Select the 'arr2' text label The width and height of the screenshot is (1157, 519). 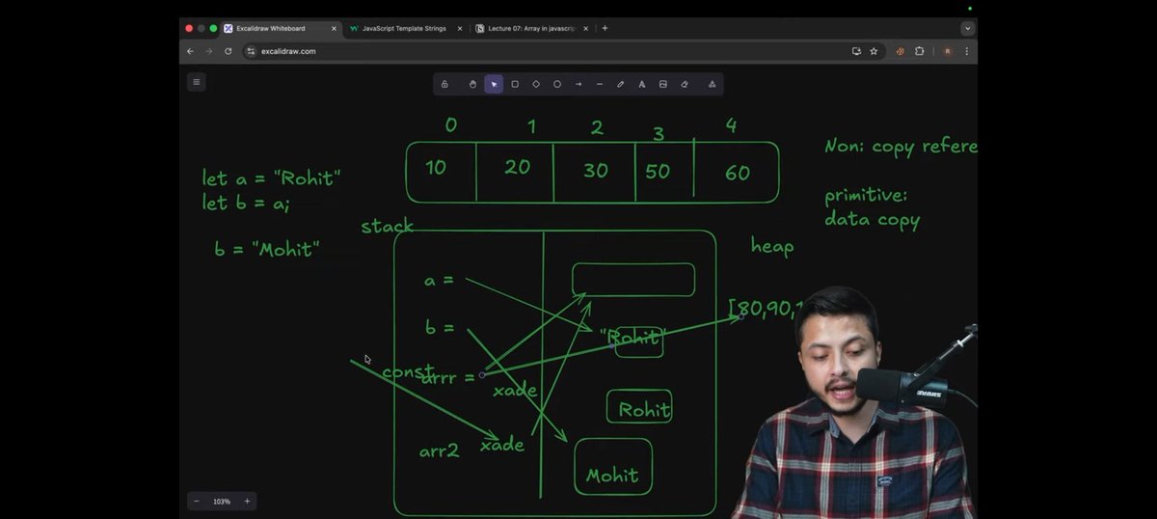[x=439, y=451]
